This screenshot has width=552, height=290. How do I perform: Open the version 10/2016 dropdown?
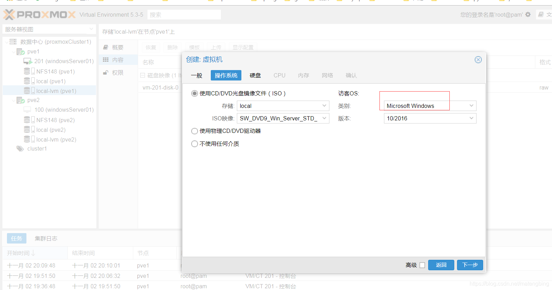click(x=471, y=118)
